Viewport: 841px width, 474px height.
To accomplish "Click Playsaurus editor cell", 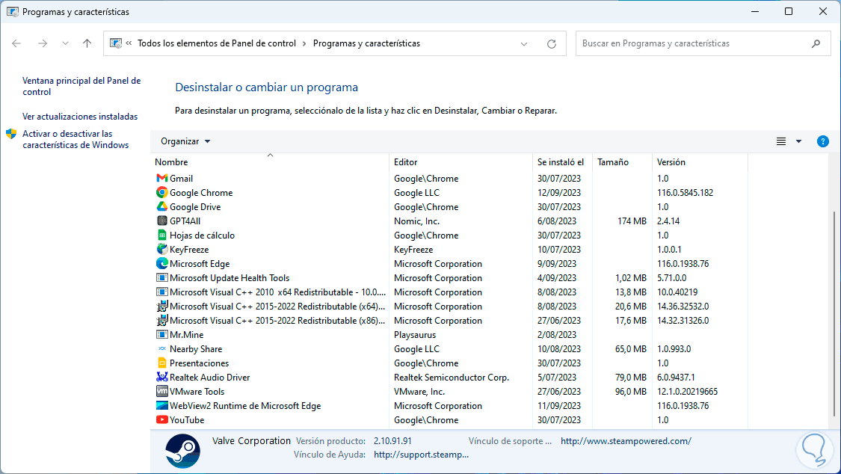I will pyautogui.click(x=415, y=335).
